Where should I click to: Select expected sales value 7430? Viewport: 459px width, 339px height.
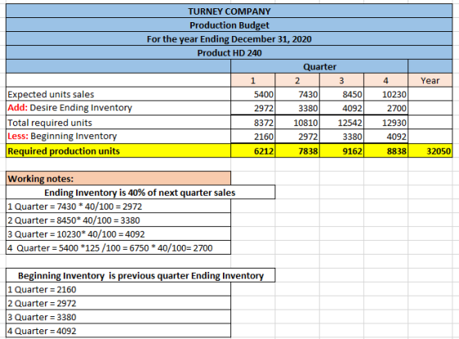(x=297, y=94)
